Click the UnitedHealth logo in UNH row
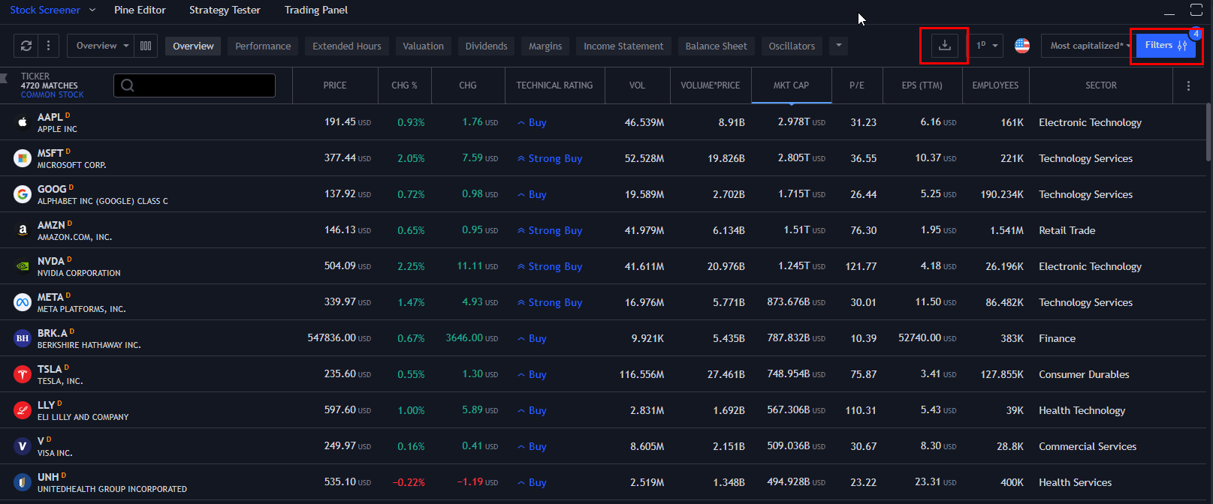The image size is (1213, 504). [23, 482]
